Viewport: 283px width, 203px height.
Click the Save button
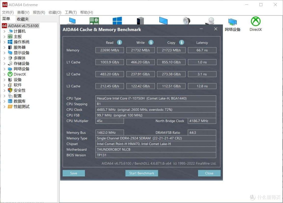click(x=74, y=173)
